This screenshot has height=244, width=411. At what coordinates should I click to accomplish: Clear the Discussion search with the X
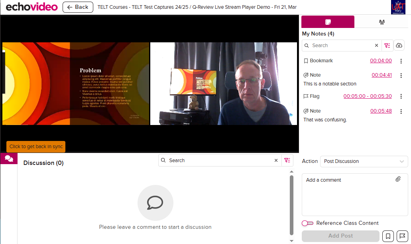coord(276,160)
